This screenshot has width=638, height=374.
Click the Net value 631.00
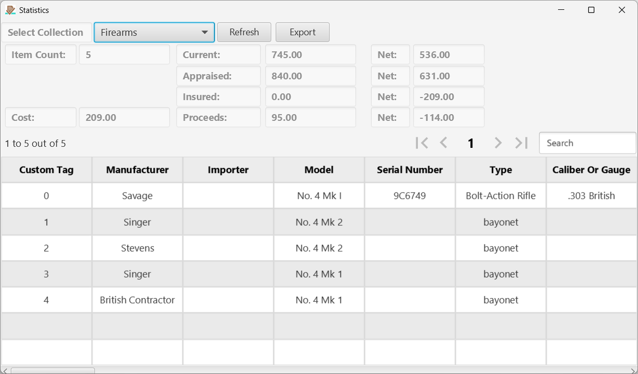[x=449, y=76]
